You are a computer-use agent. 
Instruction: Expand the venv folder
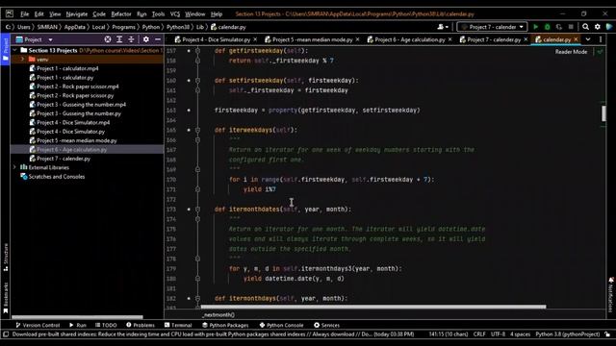[x=23, y=60]
